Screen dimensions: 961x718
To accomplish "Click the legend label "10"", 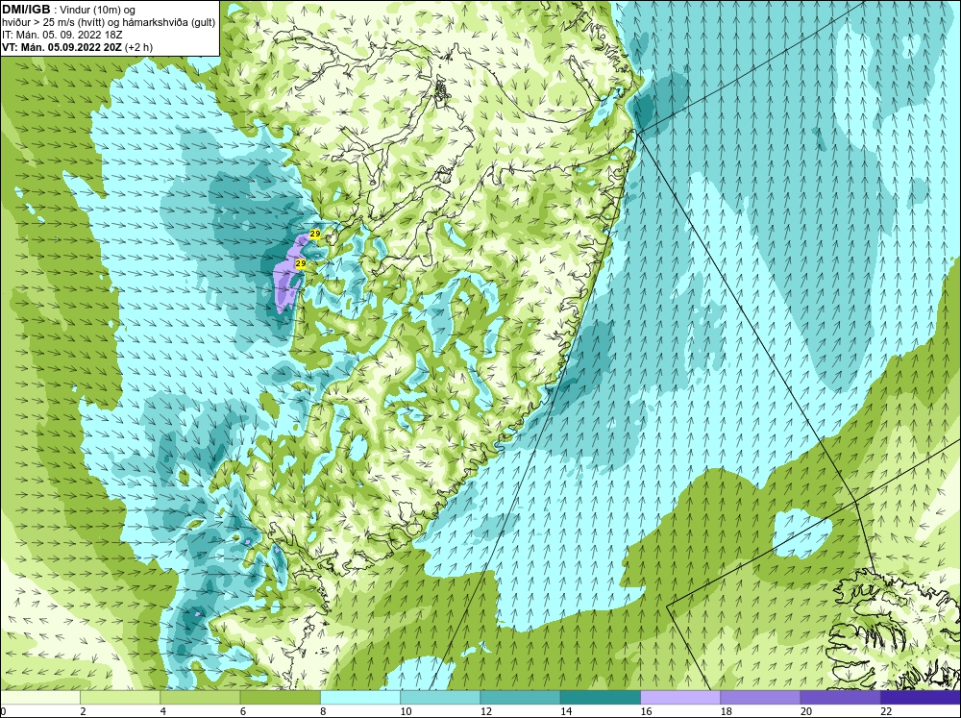I will (x=406, y=711).
